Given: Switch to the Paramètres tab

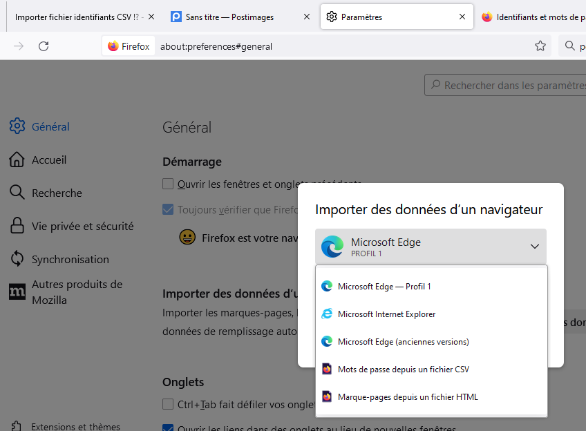Looking at the screenshot, I should (x=397, y=17).
